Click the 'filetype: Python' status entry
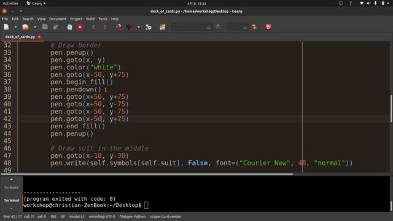This screenshot has width=393, height=221. pos(133,217)
